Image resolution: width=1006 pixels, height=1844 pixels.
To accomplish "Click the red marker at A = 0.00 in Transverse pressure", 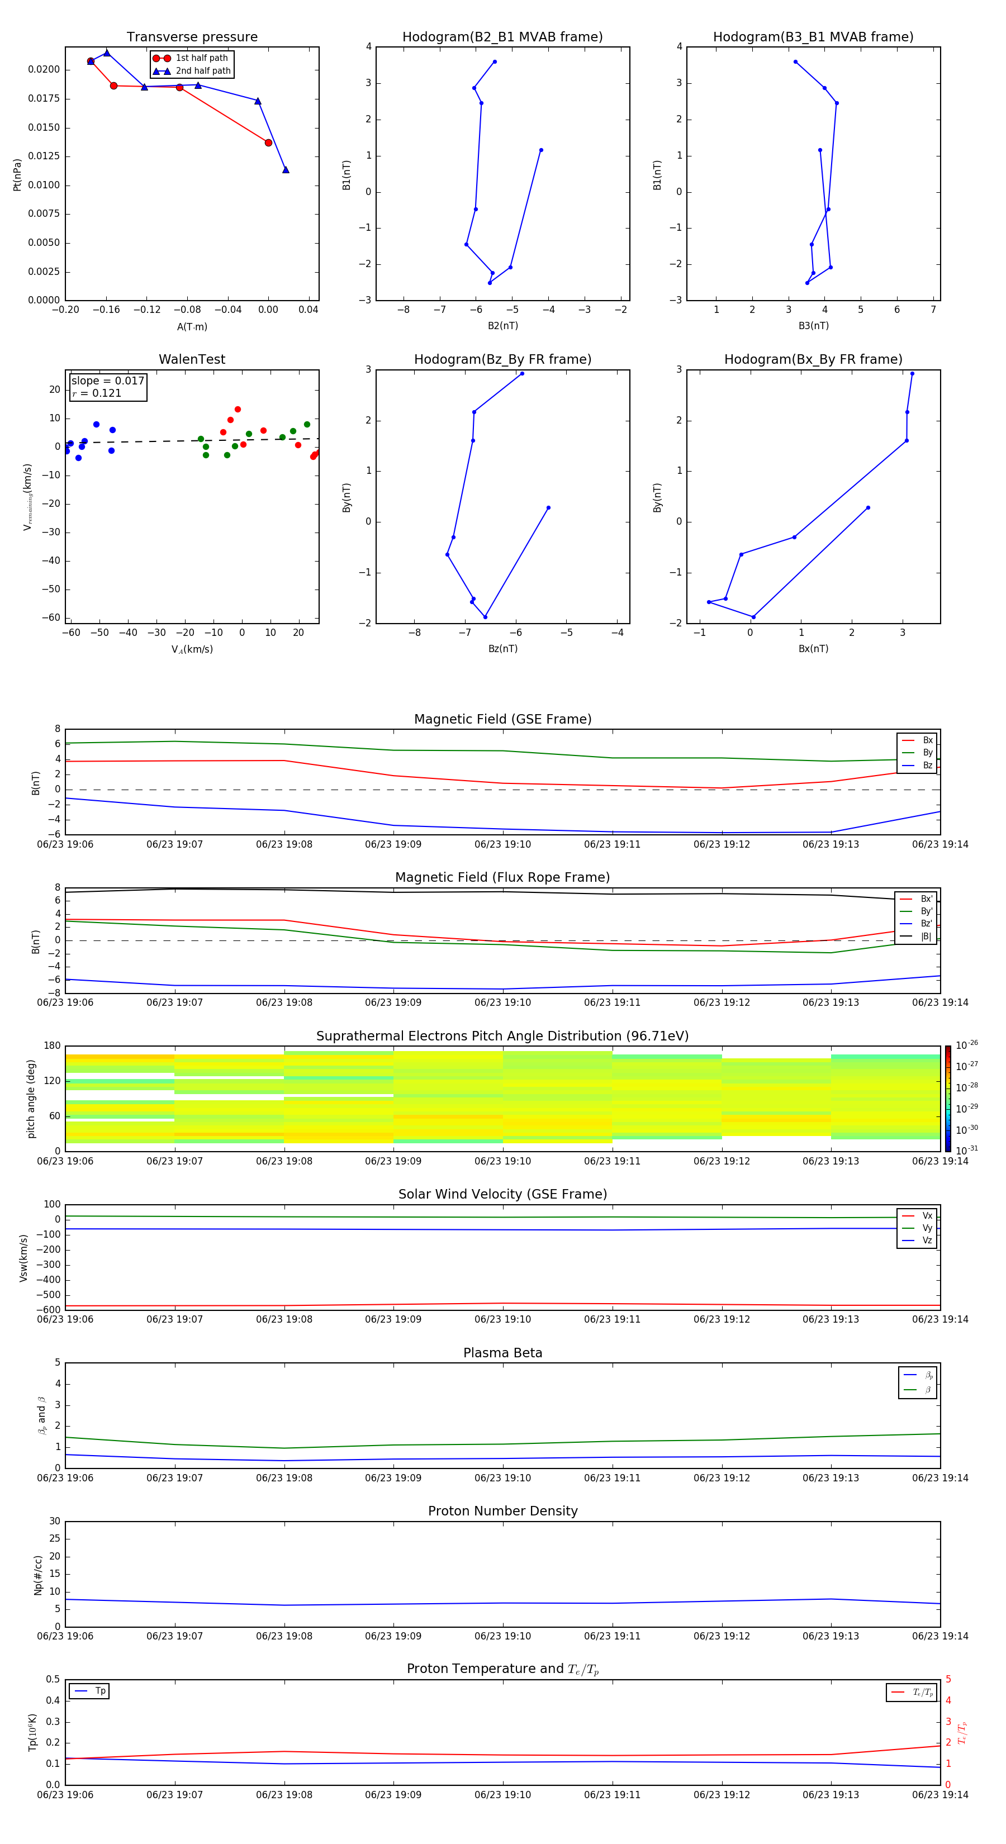I will [x=268, y=142].
